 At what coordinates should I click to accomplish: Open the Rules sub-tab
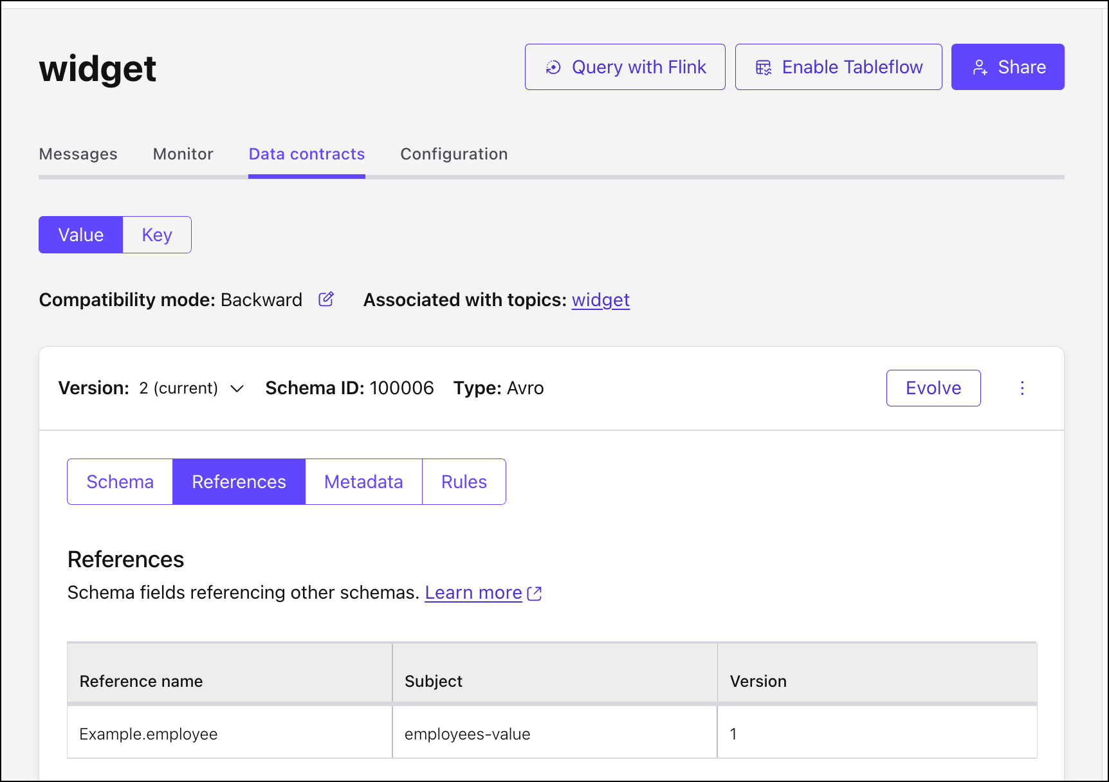pos(464,482)
